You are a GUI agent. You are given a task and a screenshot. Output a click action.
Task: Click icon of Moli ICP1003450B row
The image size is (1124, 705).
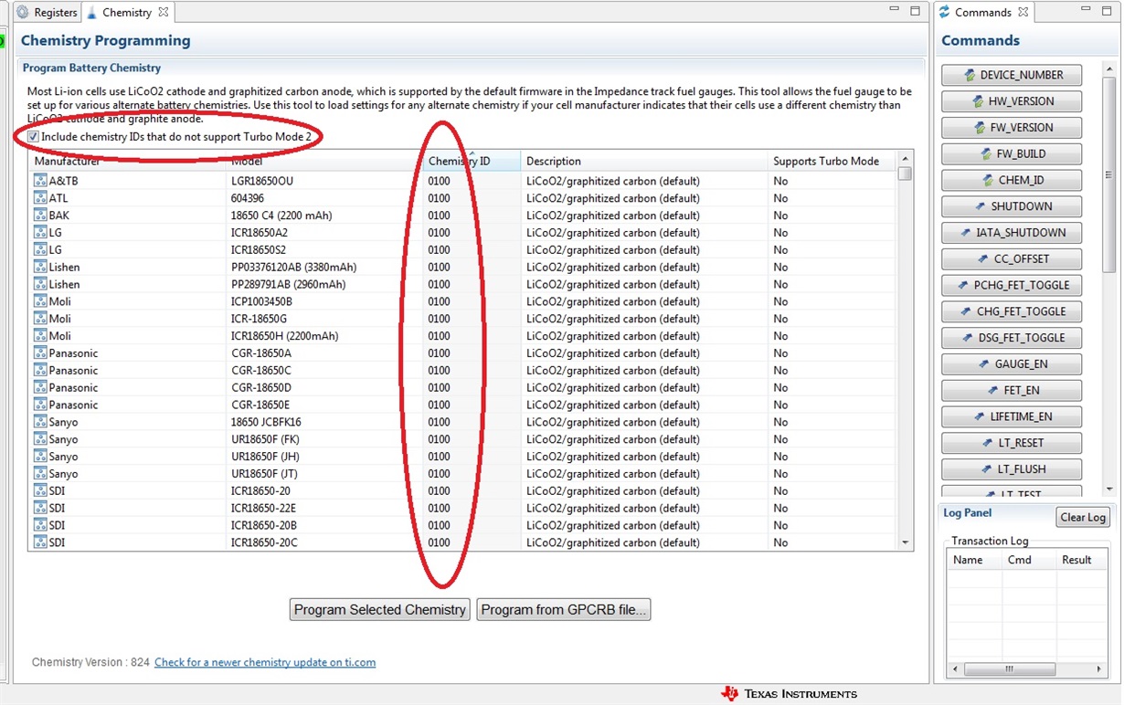point(40,301)
